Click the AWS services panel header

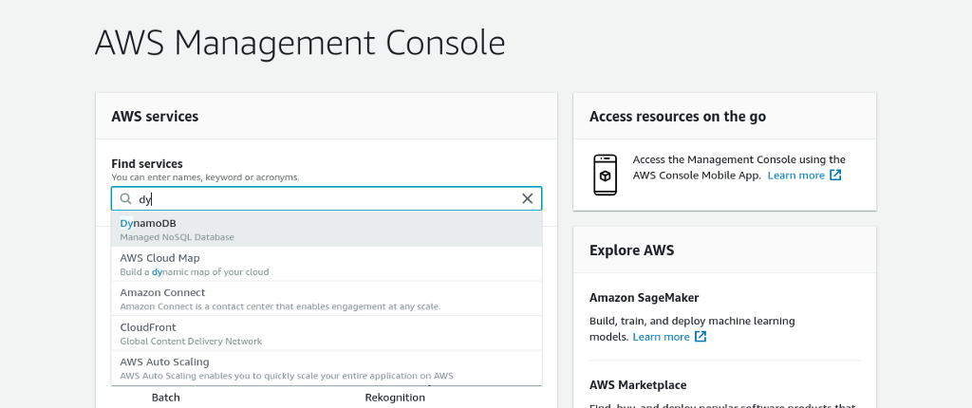tap(155, 117)
